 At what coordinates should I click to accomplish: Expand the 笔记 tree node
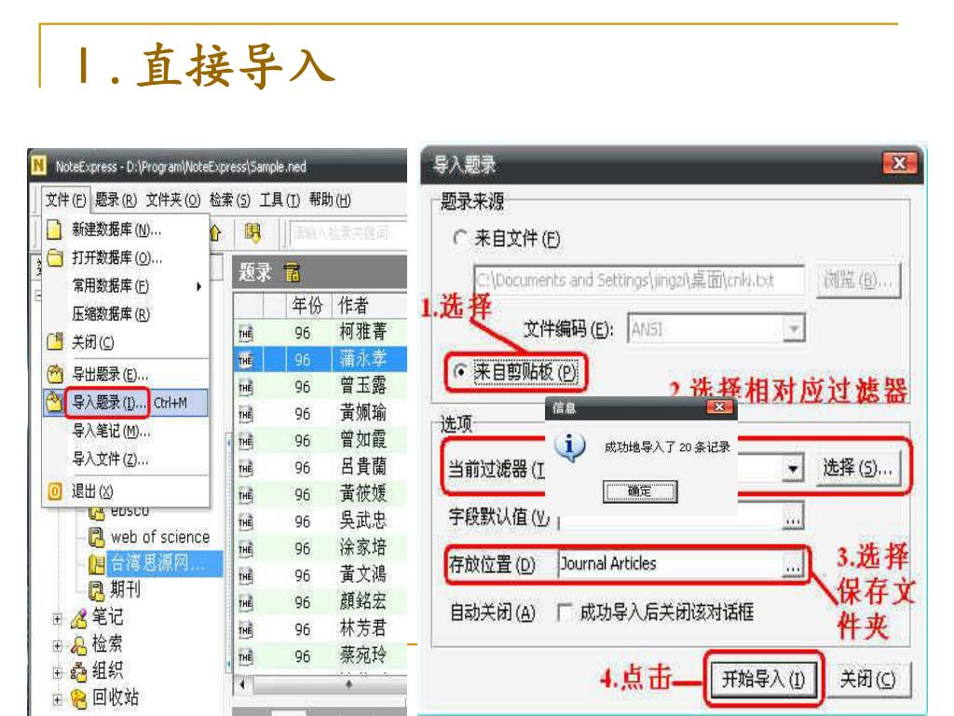click(57, 619)
